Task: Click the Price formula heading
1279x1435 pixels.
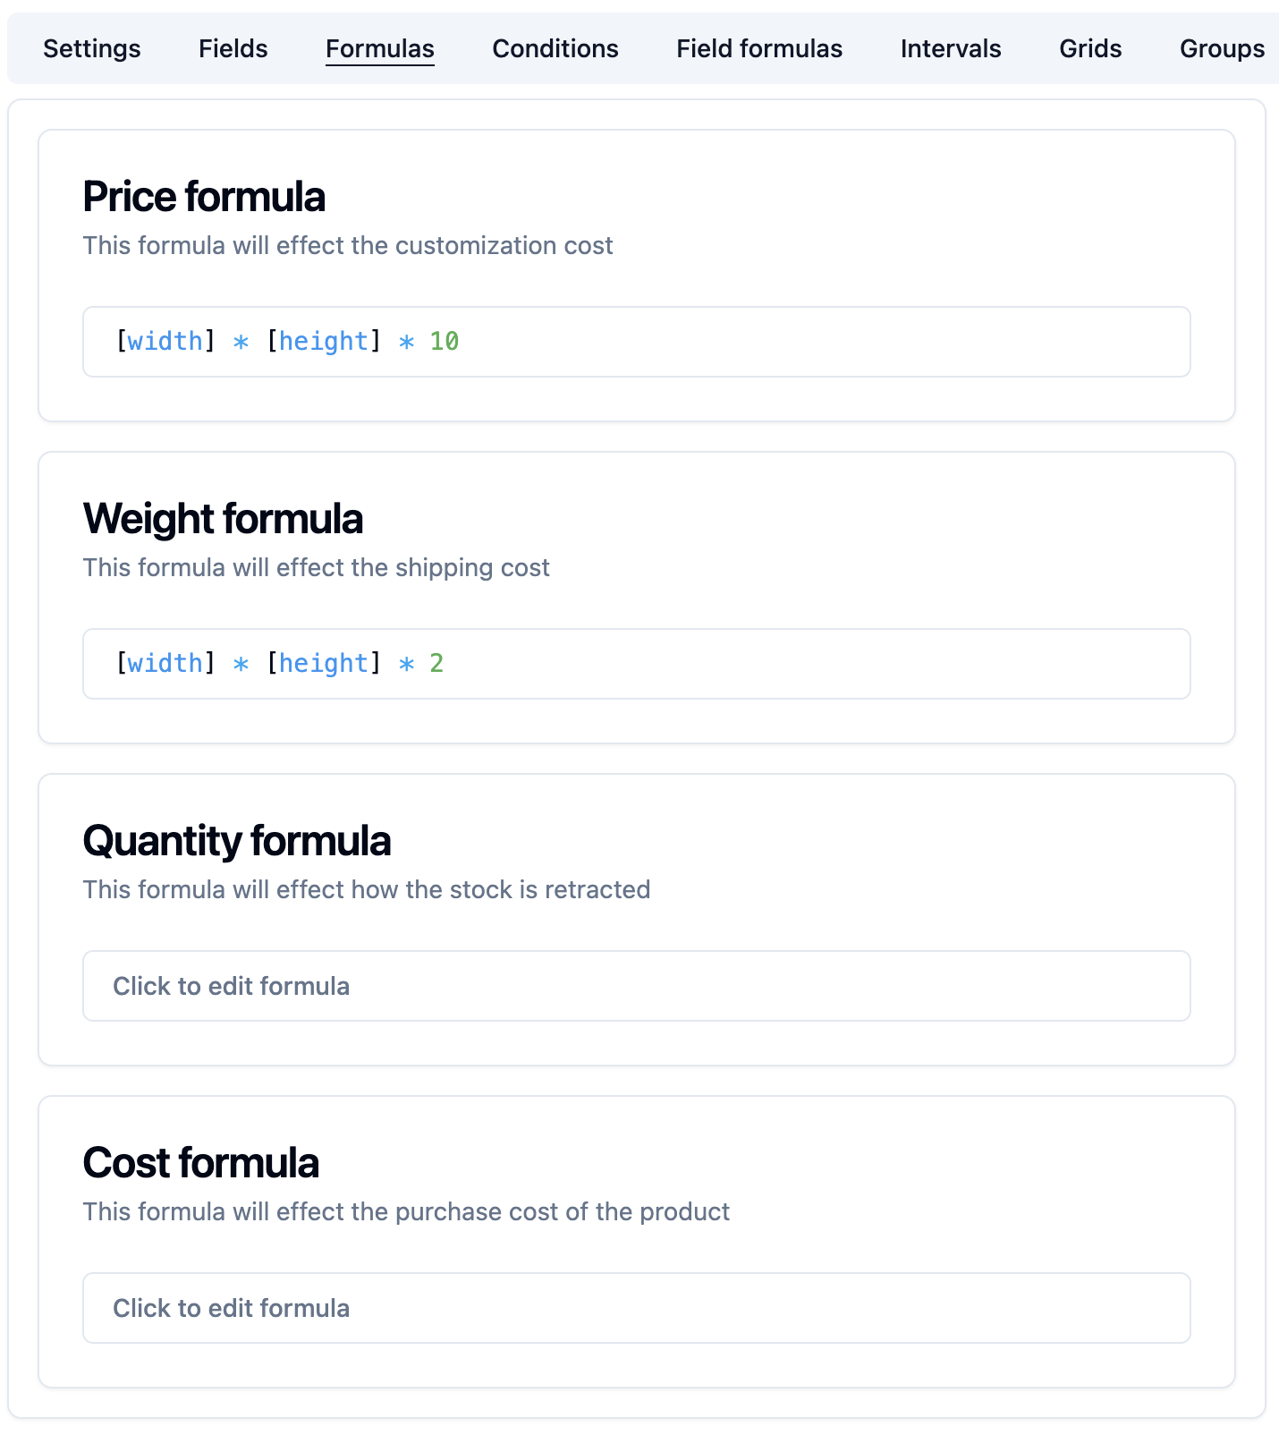Action: (204, 197)
